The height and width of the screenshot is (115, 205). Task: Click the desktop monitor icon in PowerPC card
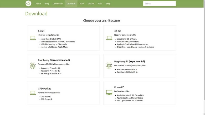coord(109,92)
